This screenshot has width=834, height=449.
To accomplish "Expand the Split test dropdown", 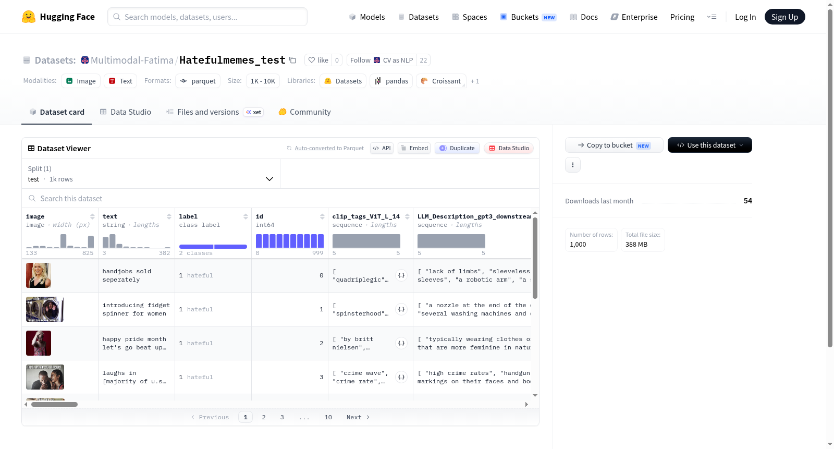I will 151,174.
